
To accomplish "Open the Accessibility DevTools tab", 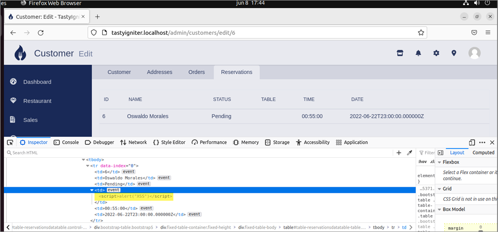I will point(313,142).
